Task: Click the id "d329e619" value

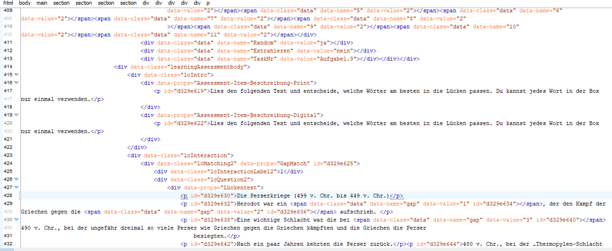Action: pyautogui.click(x=190, y=91)
